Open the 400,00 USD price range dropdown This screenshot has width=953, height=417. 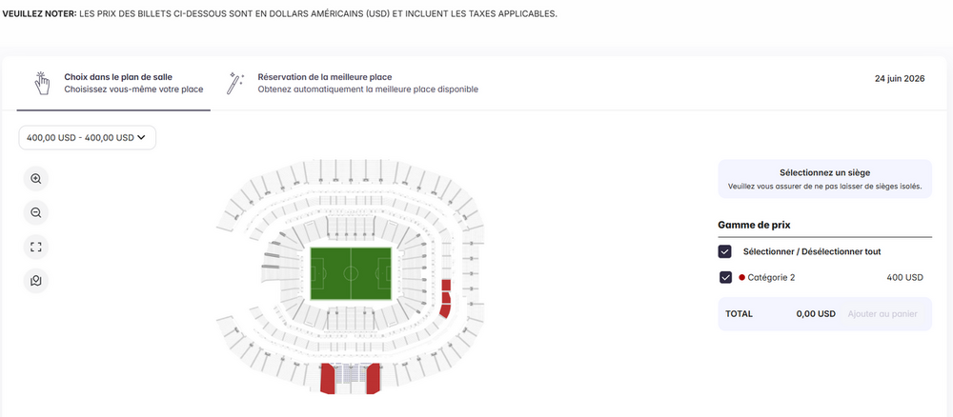tap(87, 138)
